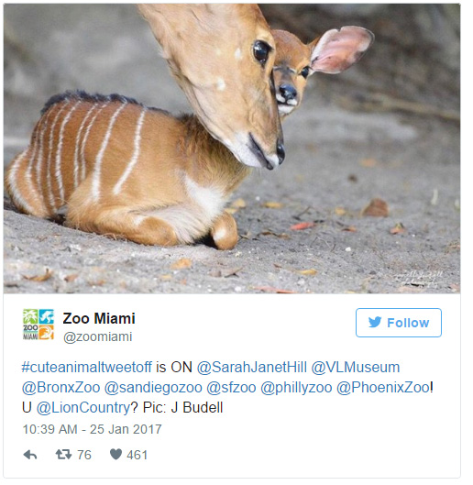Viewport: 473px width, 485px height.
Task: Open the #cuteanimaltweetoff hashtag
Action: coord(86,367)
